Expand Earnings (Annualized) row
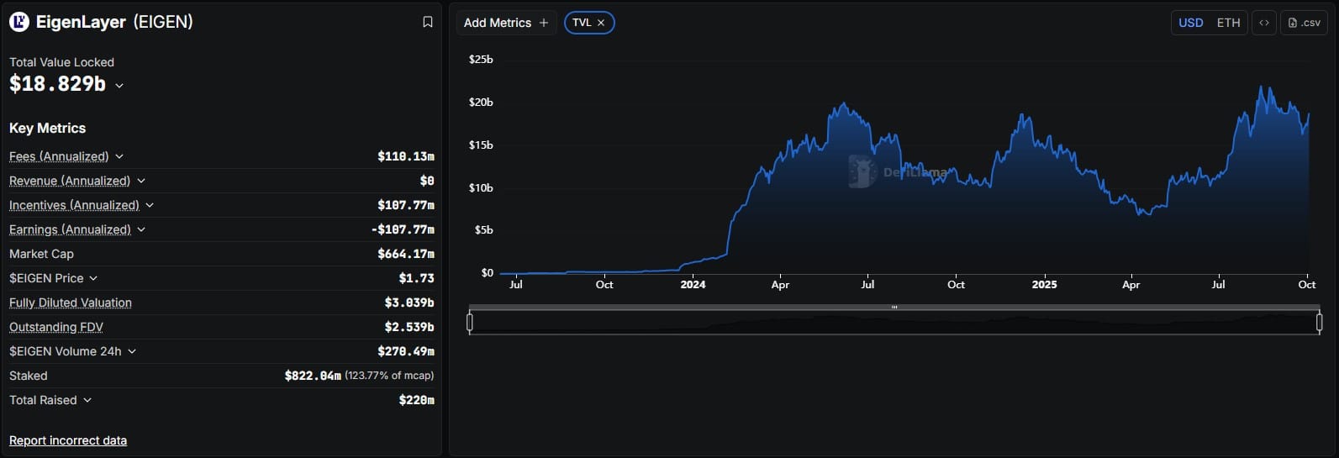1339x458 pixels. [x=141, y=229]
